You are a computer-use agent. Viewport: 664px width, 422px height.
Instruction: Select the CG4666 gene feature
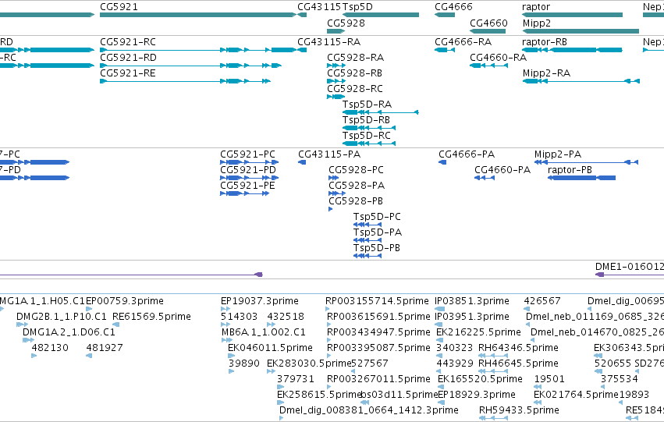click(x=445, y=15)
